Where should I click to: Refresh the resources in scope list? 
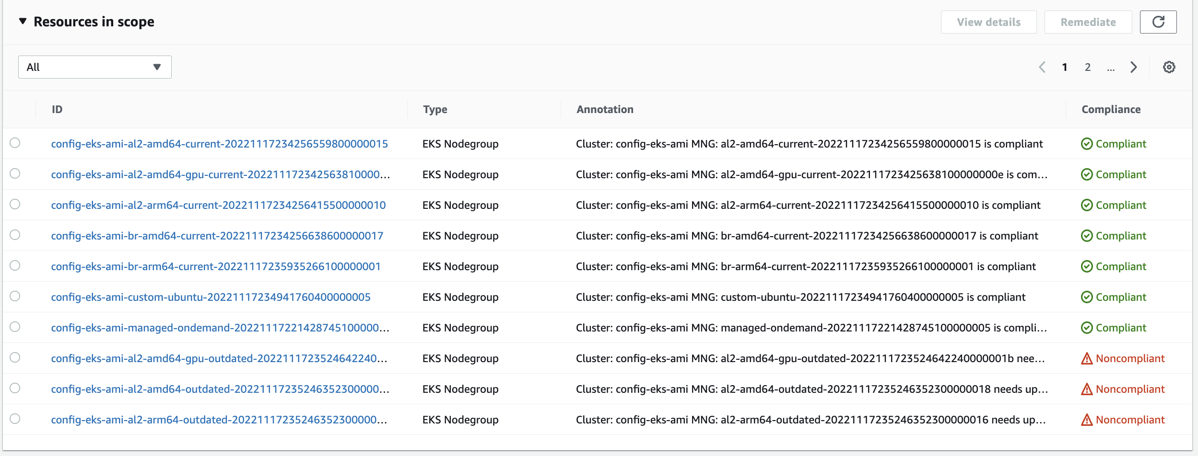click(x=1159, y=22)
